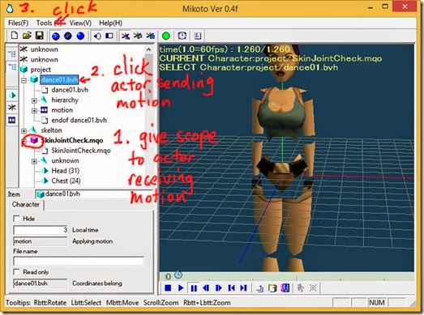The height and width of the screenshot is (315, 424).
Task: Select the SkinJointCheck.mqo file child item
Action: pos(81,151)
